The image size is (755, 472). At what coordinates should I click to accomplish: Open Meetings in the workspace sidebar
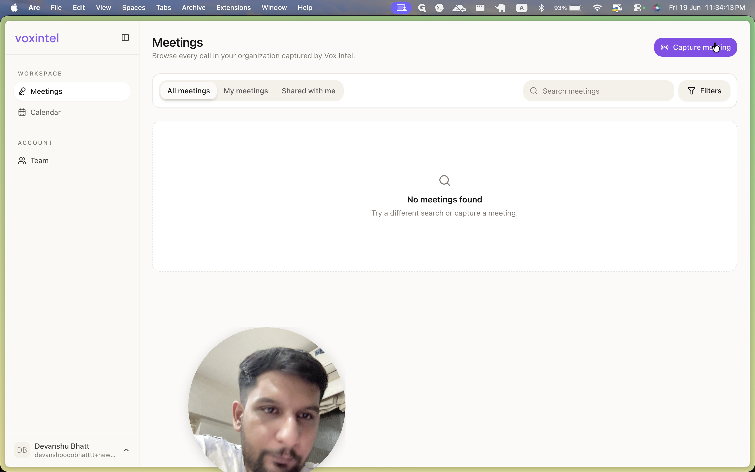72,91
